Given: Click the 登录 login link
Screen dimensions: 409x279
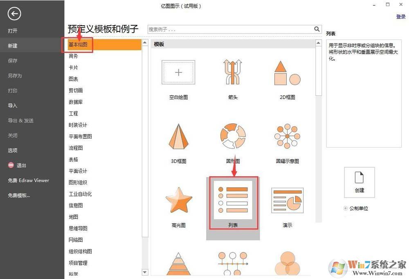Looking at the screenshot, I should [401, 16].
